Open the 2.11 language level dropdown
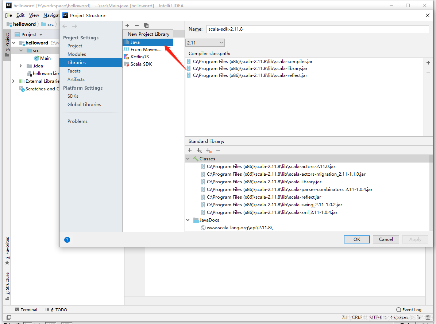 204,42
